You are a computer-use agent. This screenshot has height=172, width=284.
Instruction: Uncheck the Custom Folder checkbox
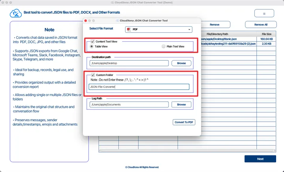tap(93, 75)
